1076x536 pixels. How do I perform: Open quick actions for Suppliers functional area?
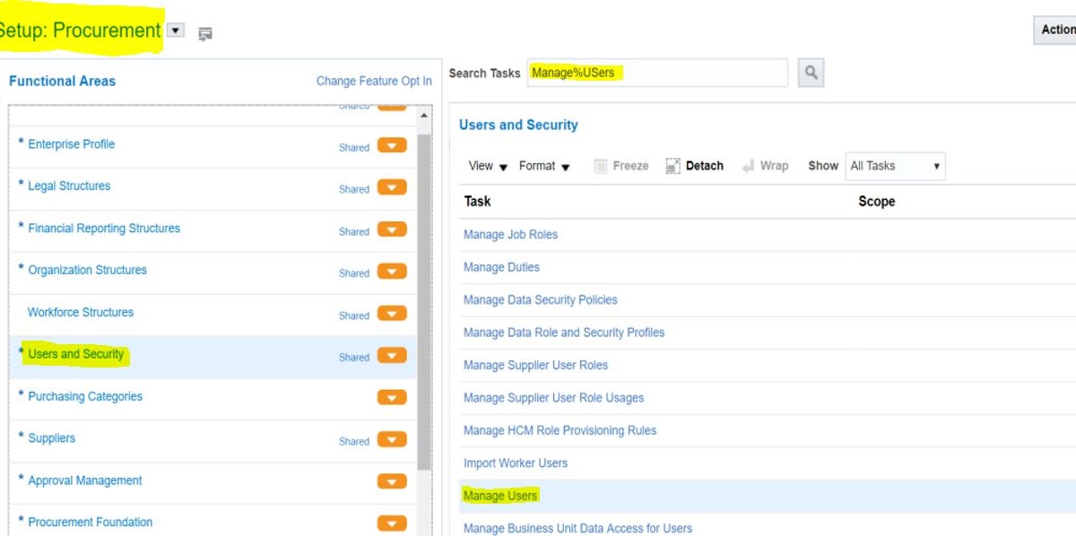pos(390,440)
